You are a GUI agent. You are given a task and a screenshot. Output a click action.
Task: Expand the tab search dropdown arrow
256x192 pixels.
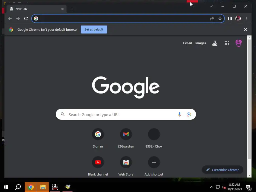[211, 6]
